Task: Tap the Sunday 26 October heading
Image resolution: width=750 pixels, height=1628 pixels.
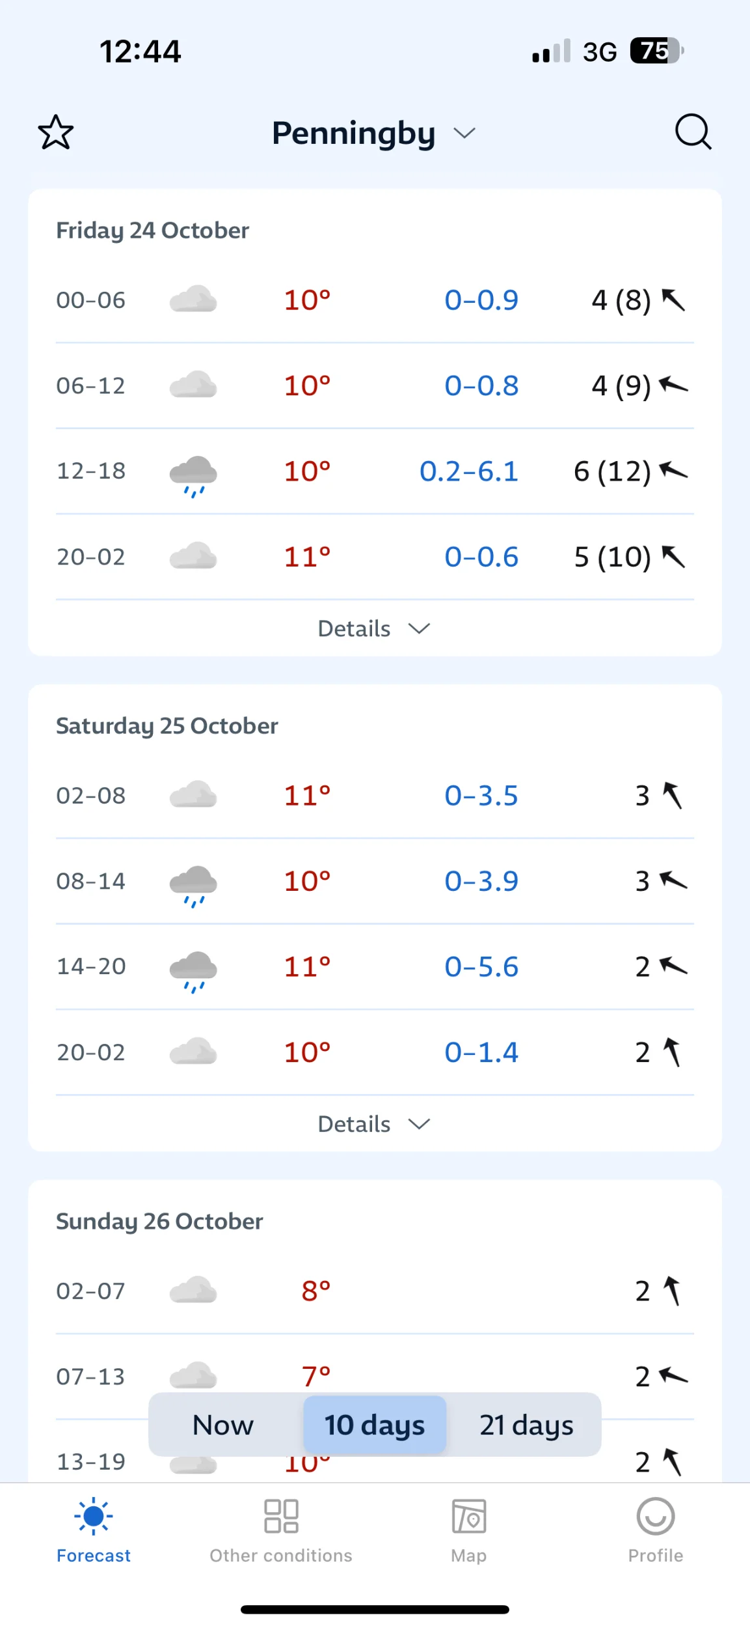Action: (159, 1222)
